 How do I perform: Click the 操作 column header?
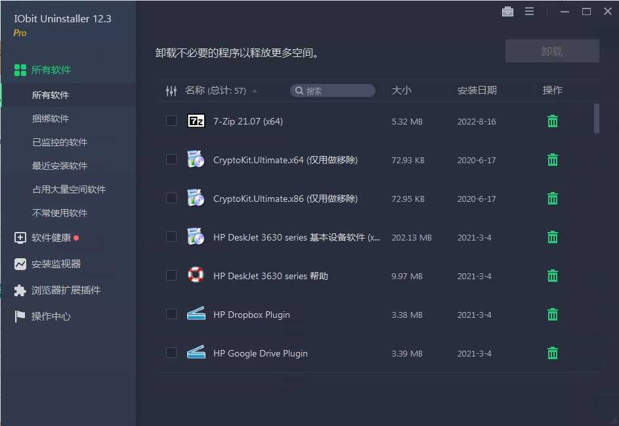pyautogui.click(x=552, y=90)
